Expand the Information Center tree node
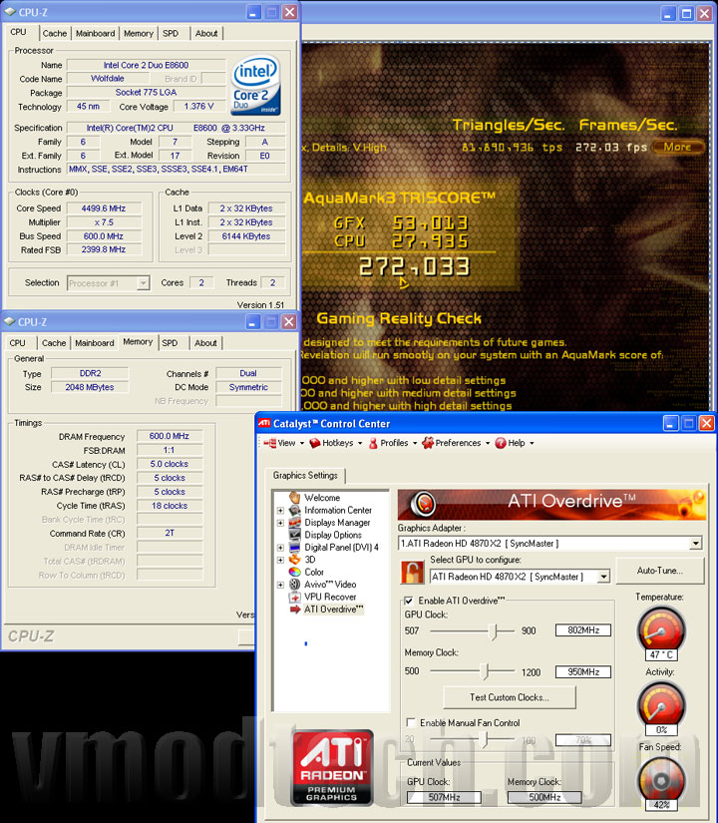 point(280,510)
